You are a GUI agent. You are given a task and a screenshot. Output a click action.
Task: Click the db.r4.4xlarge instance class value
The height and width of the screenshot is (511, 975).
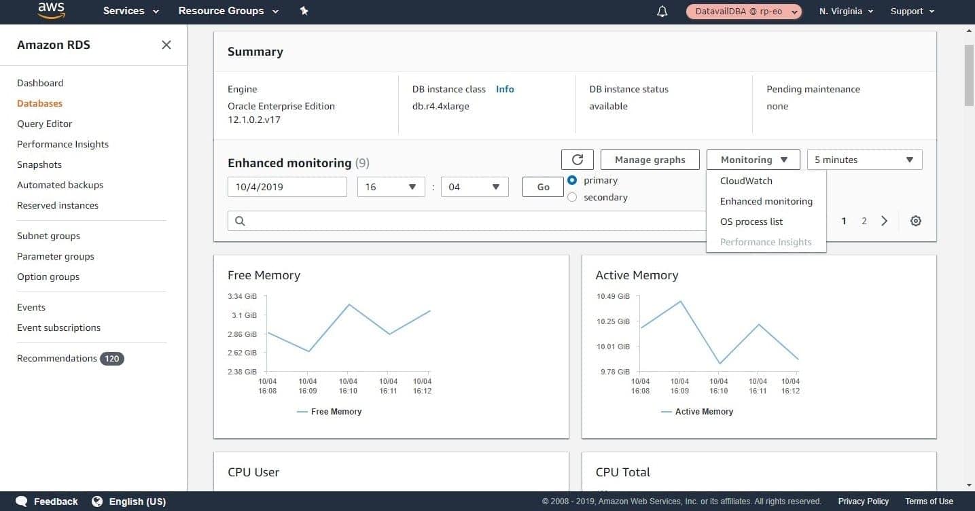(441, 106)
